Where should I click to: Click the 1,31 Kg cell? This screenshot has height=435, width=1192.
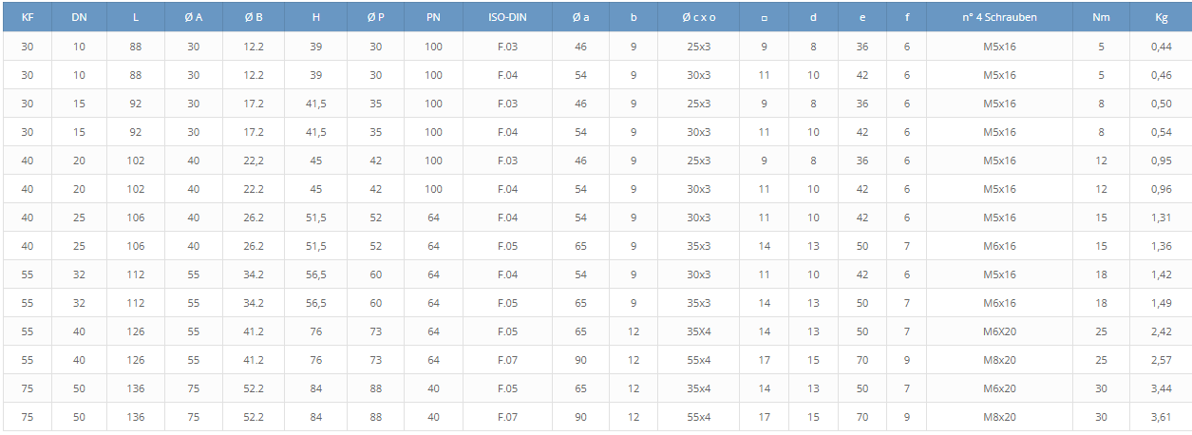[x=1161, y=217]
